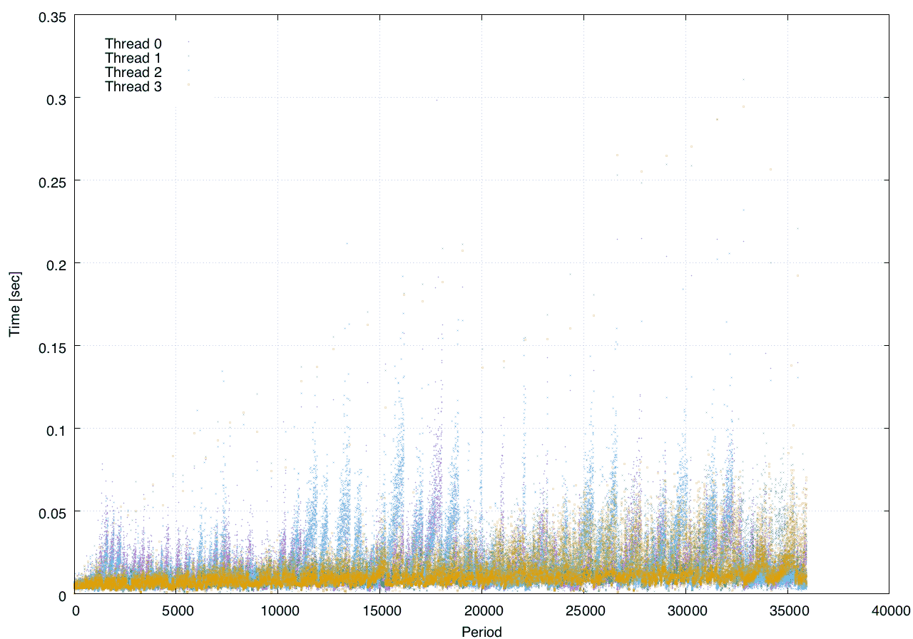The height and width of the screenshot is (639, 913).
Task: Click the Thread 2 legend label
Action: click(x=133, y=72)
